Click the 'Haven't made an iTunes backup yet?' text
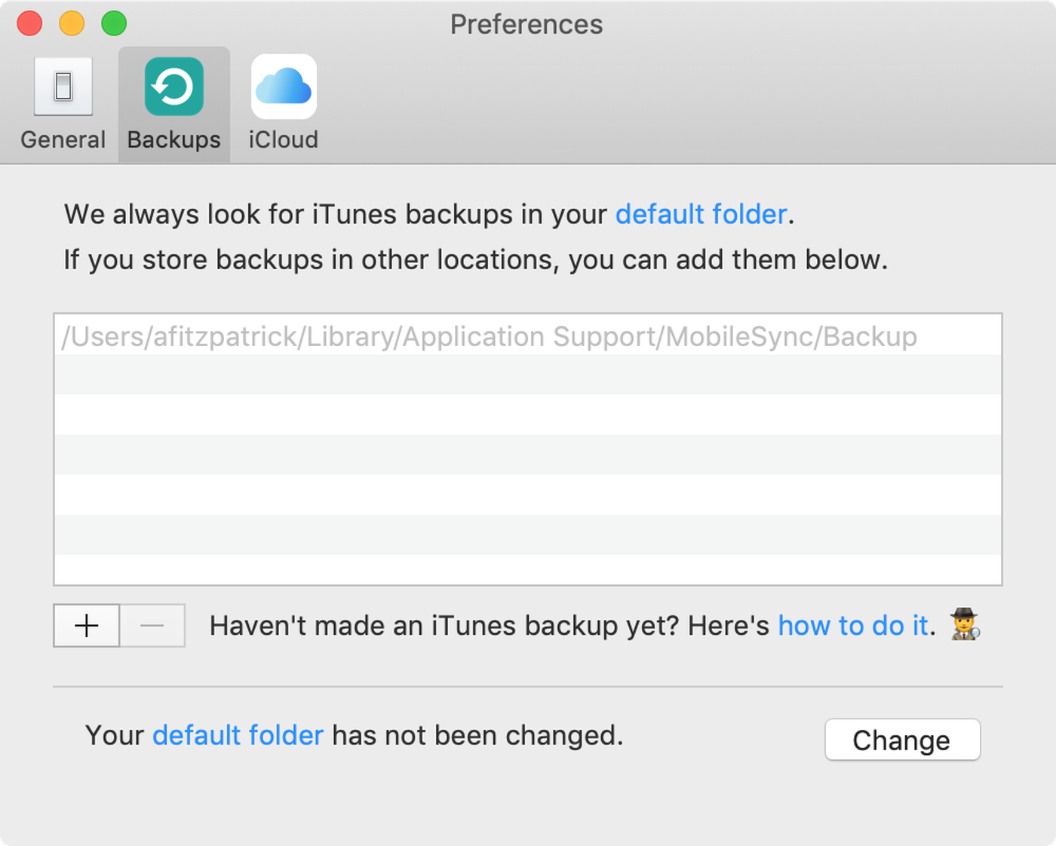 point(445,626)
